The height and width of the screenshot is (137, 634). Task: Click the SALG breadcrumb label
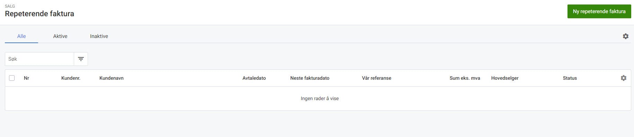[10, 6]
